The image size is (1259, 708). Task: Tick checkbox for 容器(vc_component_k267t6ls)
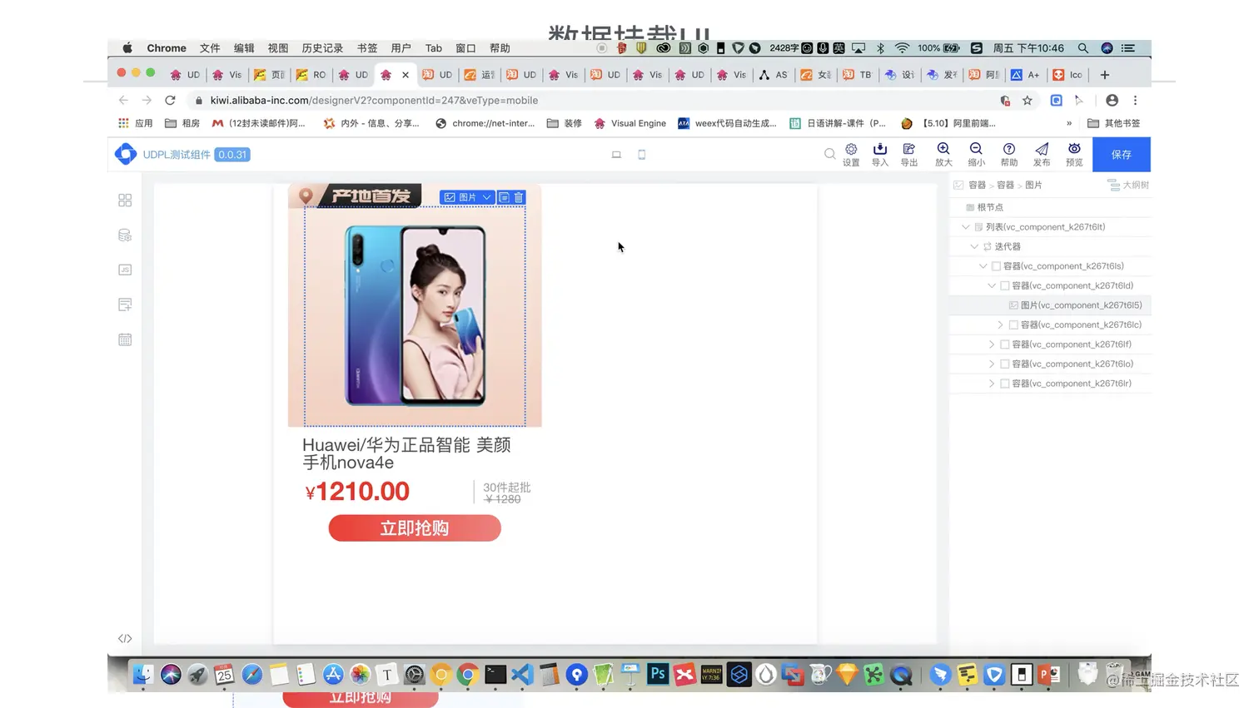(x=996, y=266)
